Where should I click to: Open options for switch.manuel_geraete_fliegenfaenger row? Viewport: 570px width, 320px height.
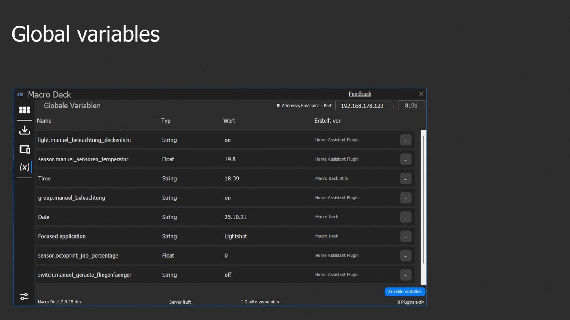click(x=405, y=275)
